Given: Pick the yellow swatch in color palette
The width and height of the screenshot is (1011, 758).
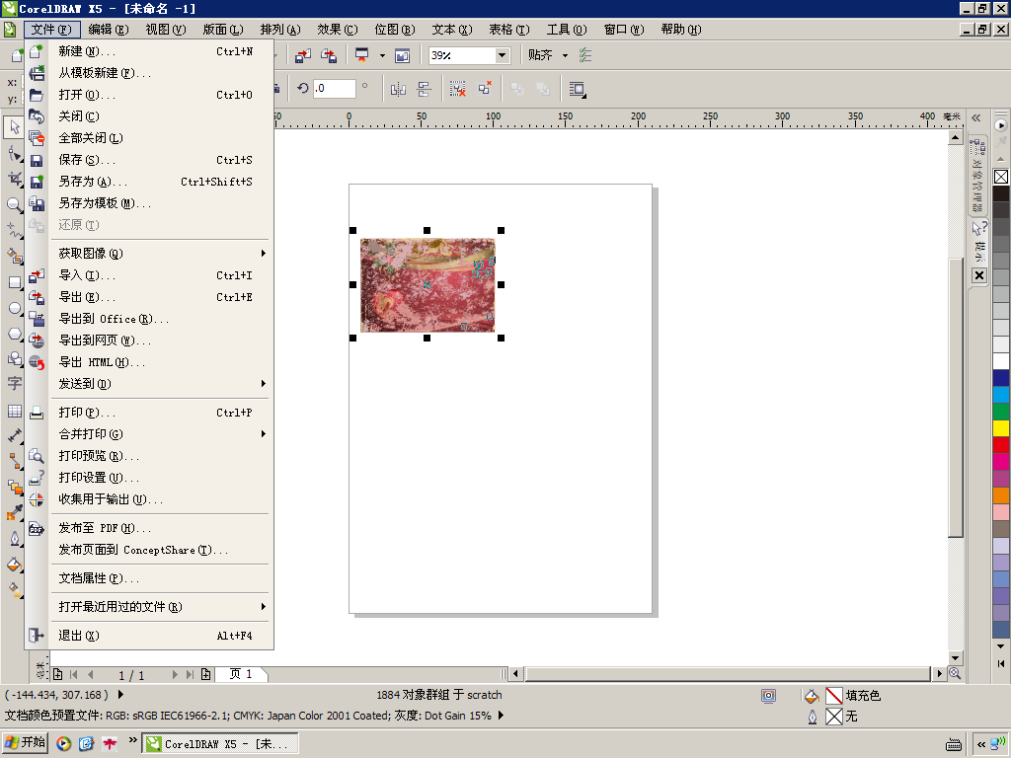Looking at the screenshot, I should point(1001,428).
